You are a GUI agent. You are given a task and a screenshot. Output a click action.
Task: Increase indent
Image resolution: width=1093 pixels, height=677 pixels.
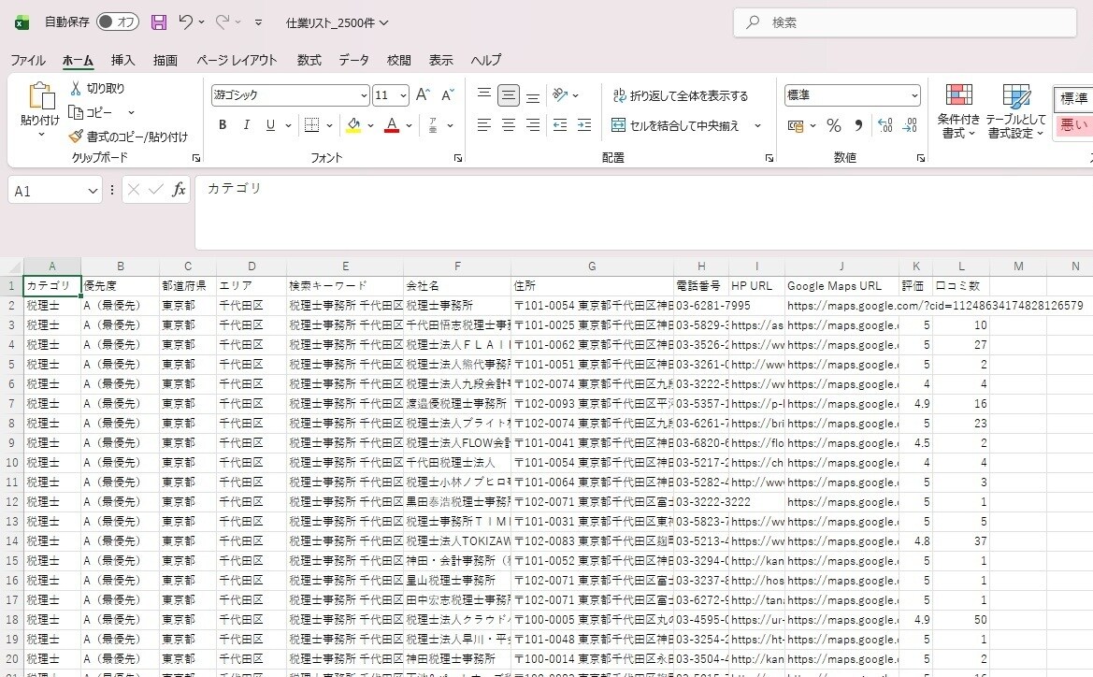[584, 124]
